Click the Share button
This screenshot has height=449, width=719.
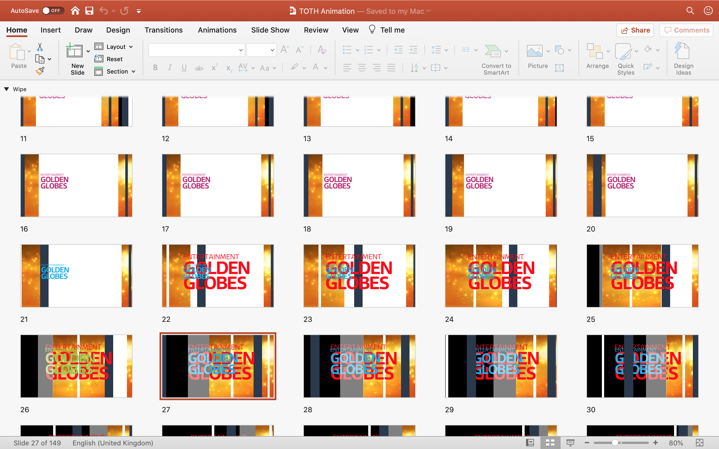[x=635, y=30]
